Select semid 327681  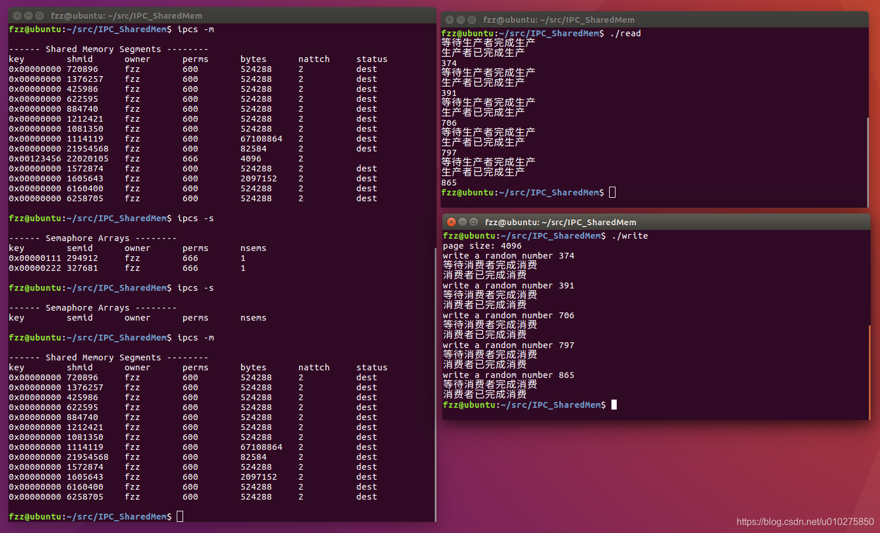tap(82, 268)
